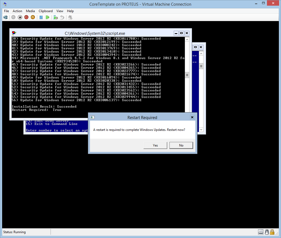This screenshot has width=281, height=238.
Task: Open the Media menu
Action: pyautogui.click(x=30, y=11)
